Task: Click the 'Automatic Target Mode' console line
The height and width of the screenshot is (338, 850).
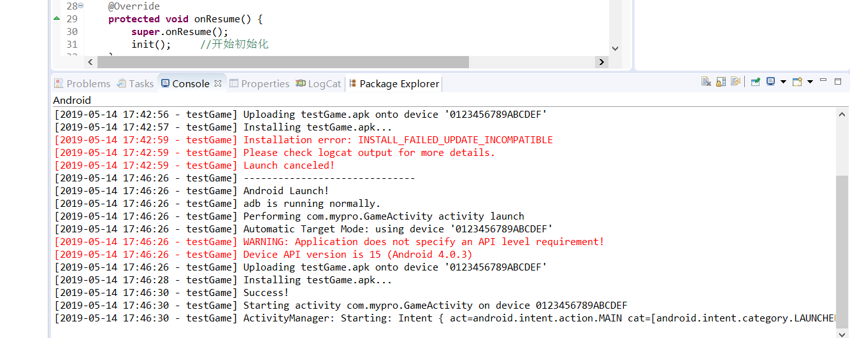Action: [303, 229]
